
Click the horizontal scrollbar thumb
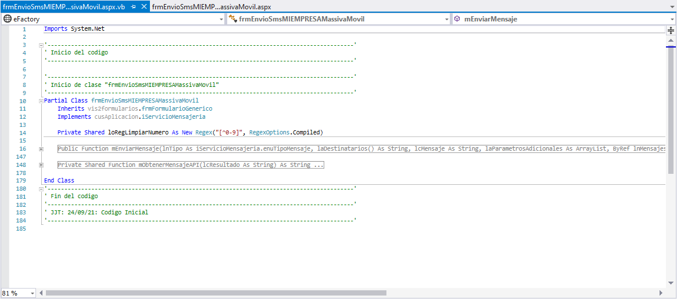click(x=216, y=293)
